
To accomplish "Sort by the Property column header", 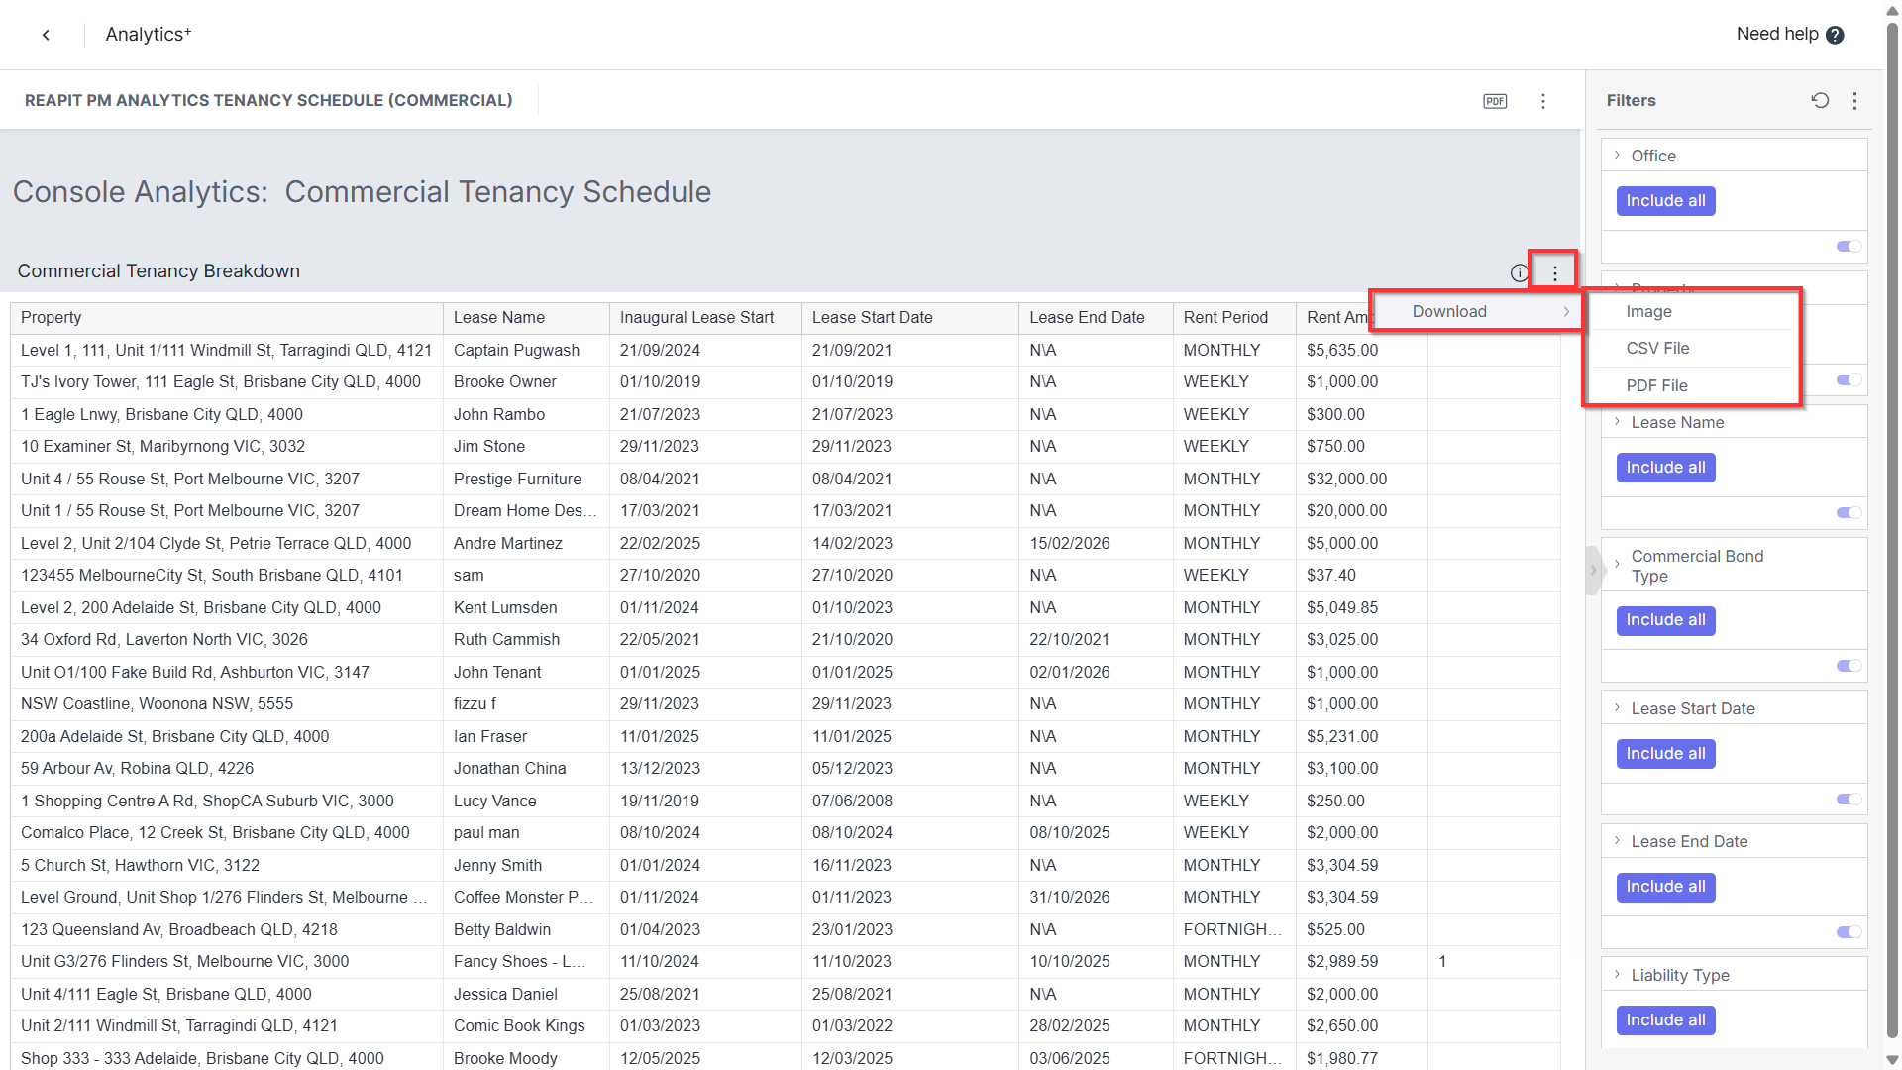I will pos(227,317).
